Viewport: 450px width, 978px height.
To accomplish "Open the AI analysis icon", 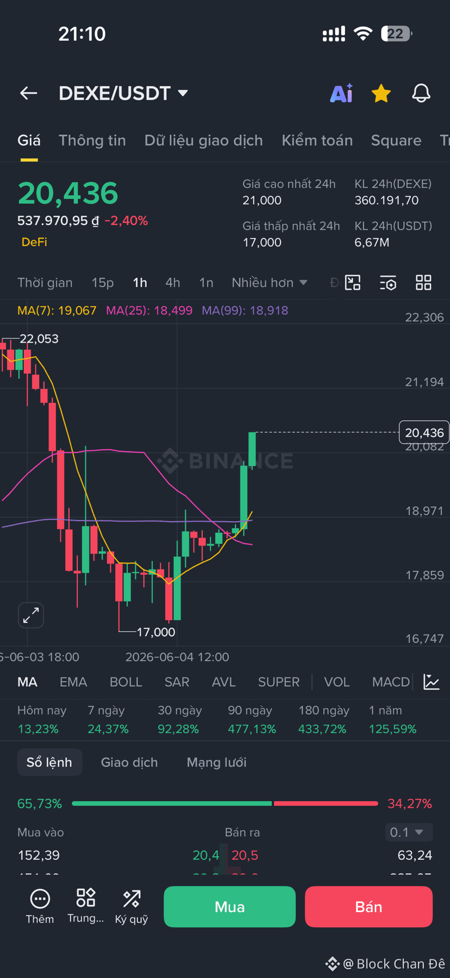I will pyautogui.click(x=341, y=93).
